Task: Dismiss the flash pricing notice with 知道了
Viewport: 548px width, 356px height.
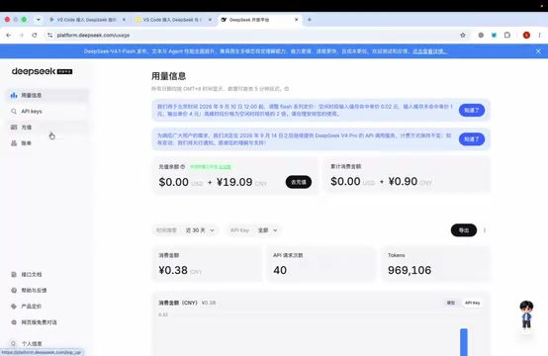Action: tap(472, 111)
